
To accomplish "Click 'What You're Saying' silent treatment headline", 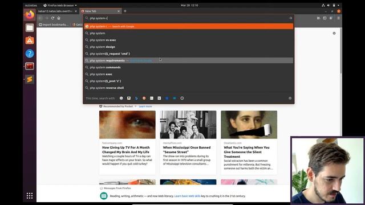I will [x=247, y=152].
